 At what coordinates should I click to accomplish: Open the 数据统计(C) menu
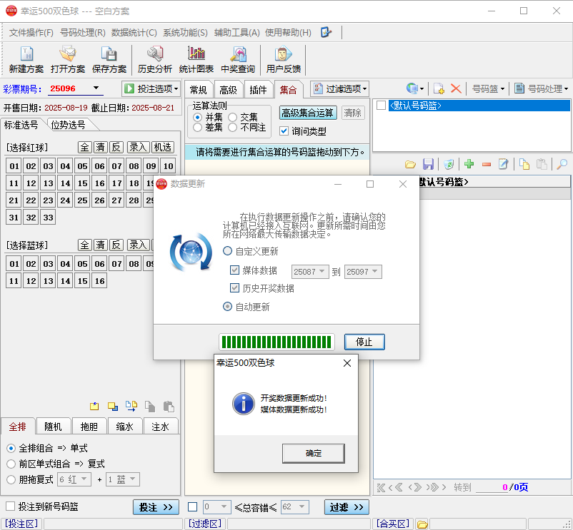134,33
